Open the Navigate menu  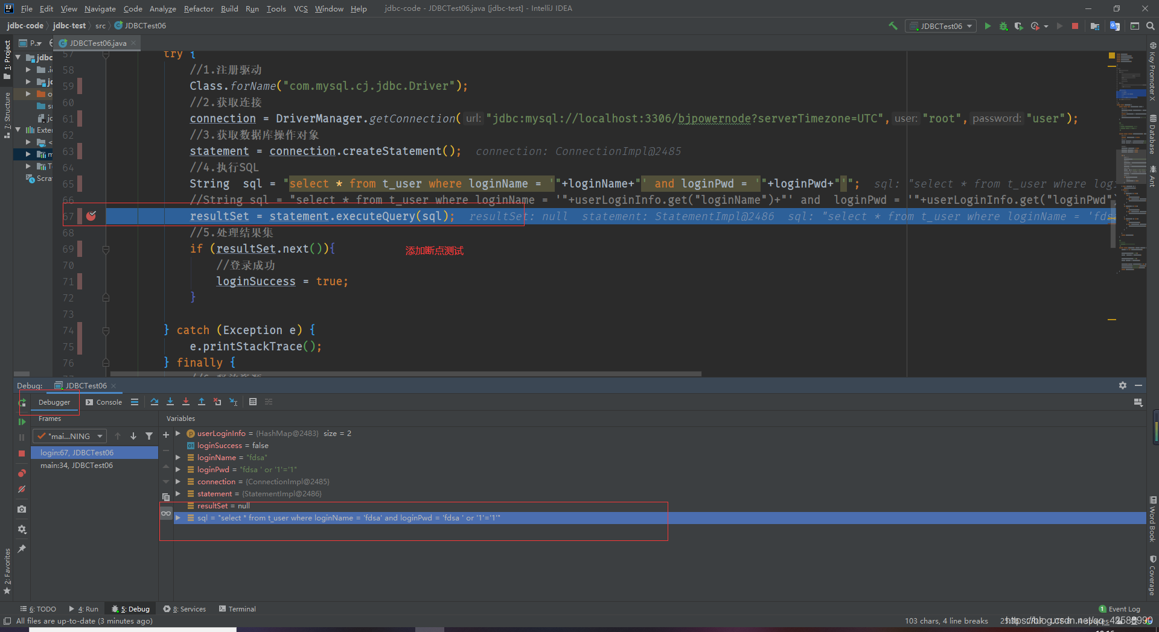pos(100,8)
